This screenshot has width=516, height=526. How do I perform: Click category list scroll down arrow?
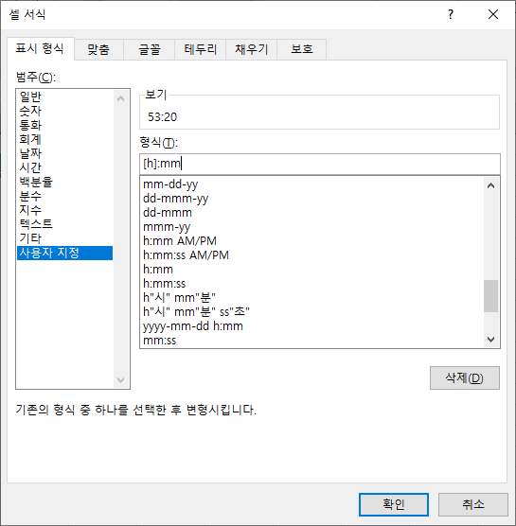[121, 380]
